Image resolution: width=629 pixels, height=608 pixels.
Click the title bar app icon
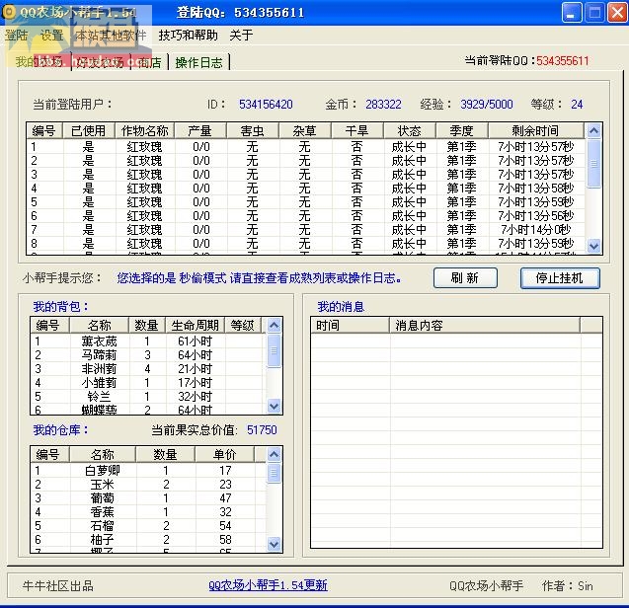pyautogui.click(x=9, y=12)
